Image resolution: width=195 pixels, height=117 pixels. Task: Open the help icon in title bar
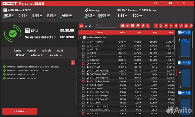(x=163, y=3)
